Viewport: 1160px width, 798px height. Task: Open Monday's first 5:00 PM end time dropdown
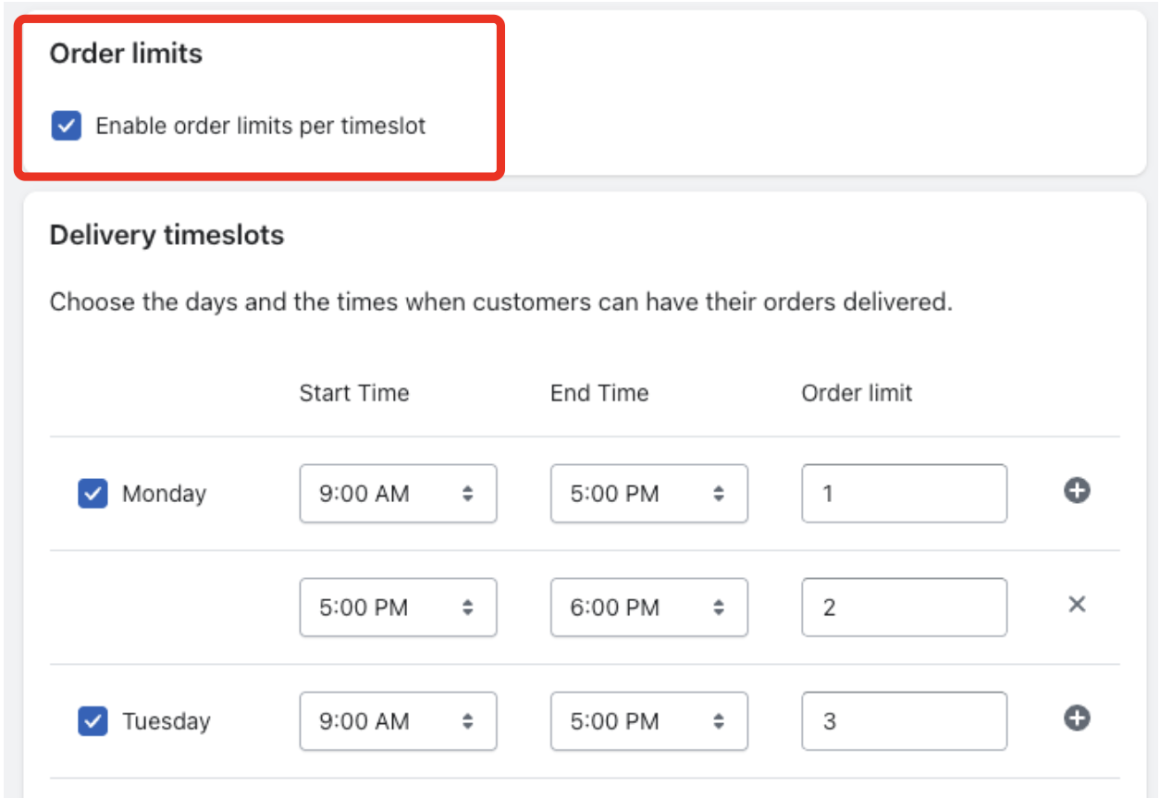coord(648,494)
